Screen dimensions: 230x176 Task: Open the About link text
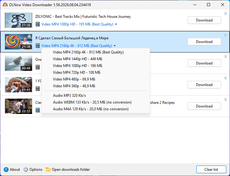pyautogui.click(x=15, y=170)
